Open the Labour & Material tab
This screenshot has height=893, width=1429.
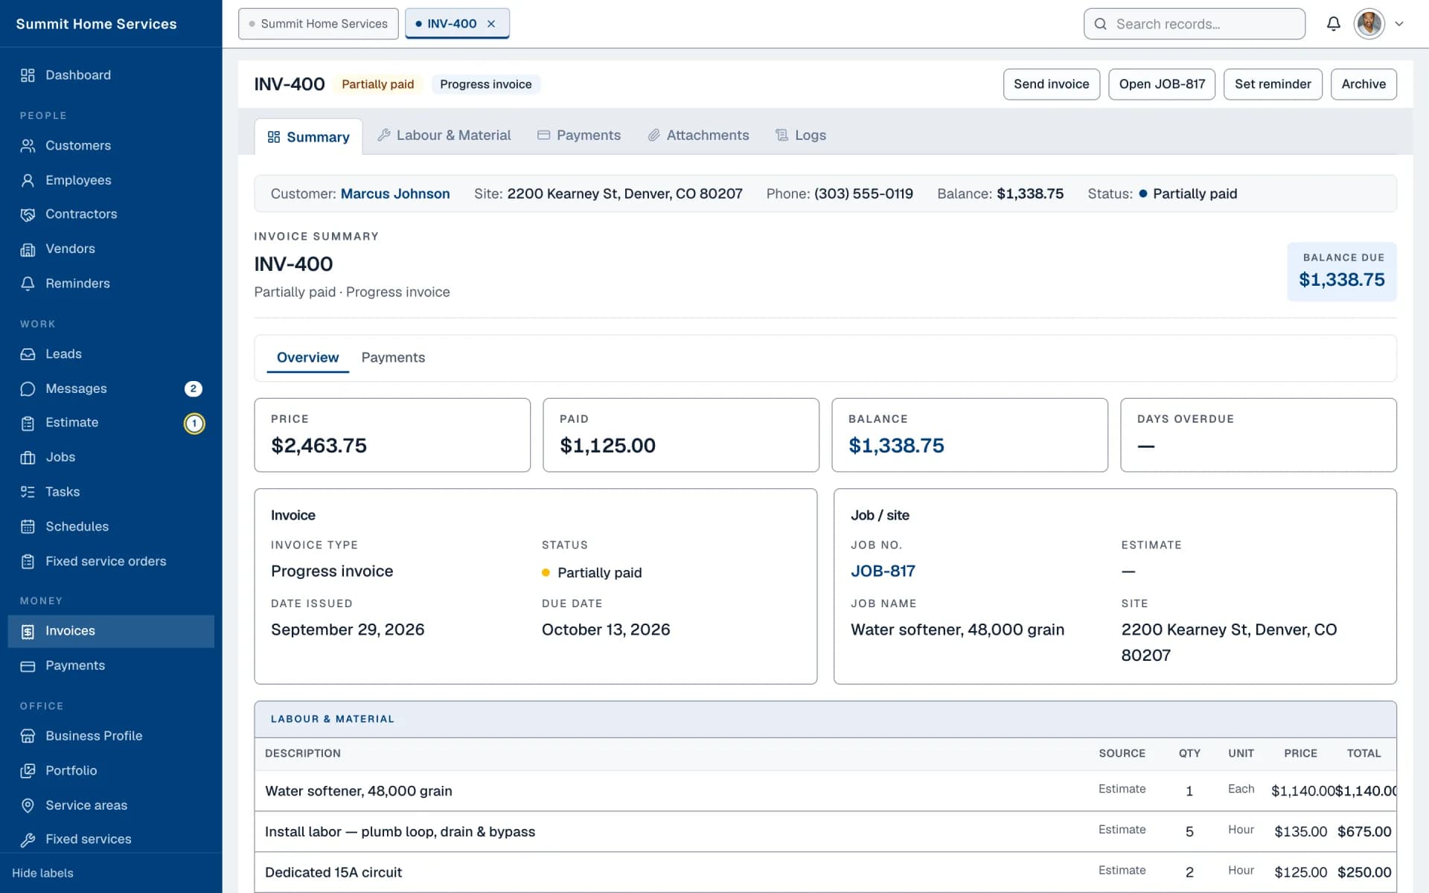coord(444,135)
